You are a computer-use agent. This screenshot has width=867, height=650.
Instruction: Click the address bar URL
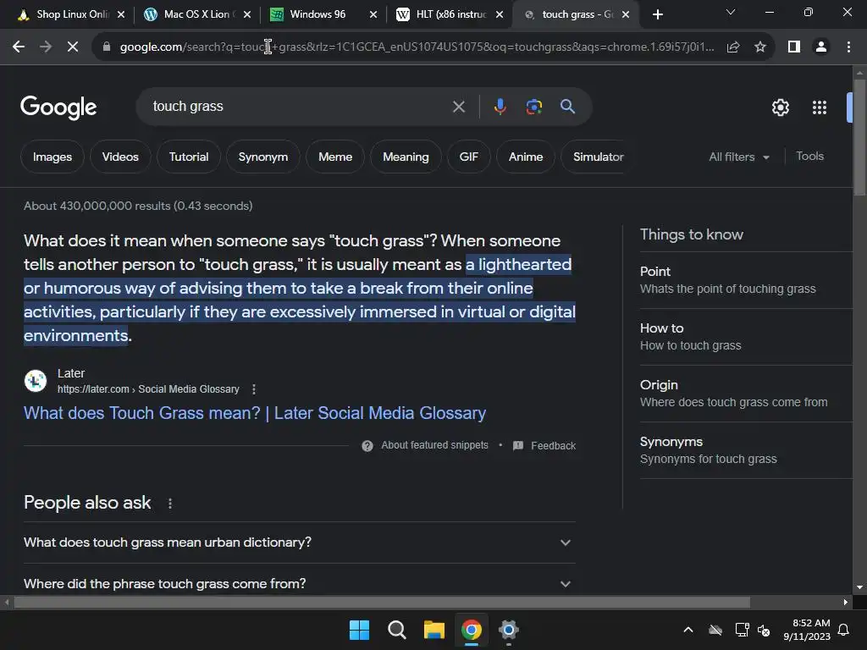pos(417,47)
